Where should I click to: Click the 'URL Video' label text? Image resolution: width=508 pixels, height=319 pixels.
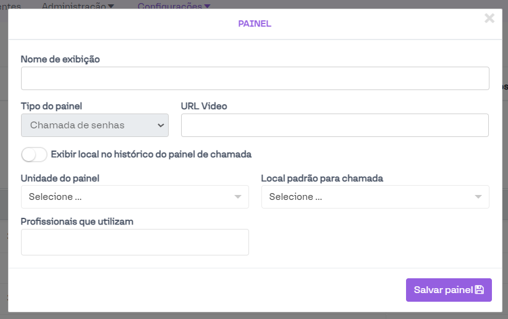coord(204,106)
